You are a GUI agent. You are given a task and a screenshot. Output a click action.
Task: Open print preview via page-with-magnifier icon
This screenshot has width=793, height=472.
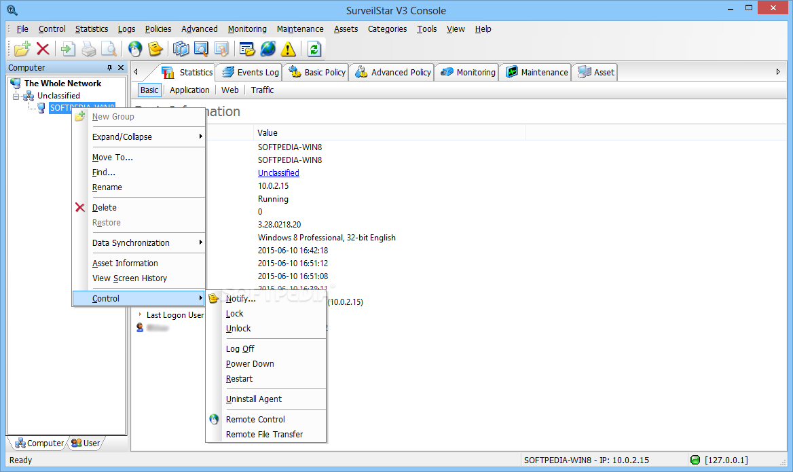pos(108,49)
